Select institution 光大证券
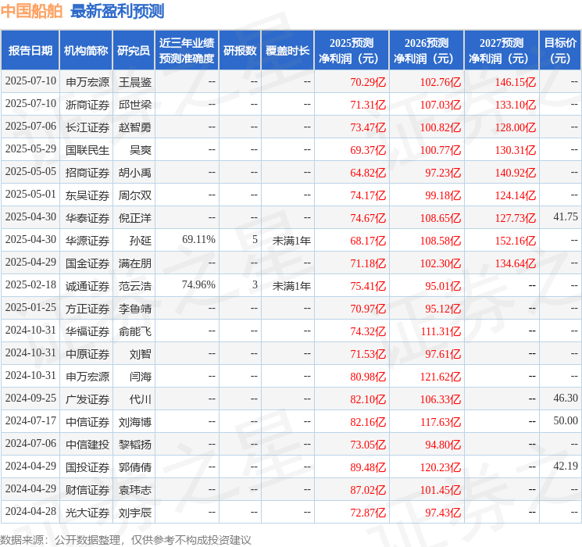582x547 pixels. 87,513
